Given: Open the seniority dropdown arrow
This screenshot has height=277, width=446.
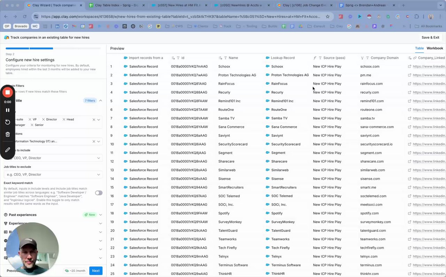Looking at the screenshot, I should tap(99, 120).
